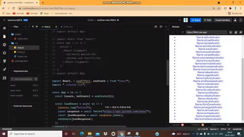Open the user avatar in the header
Screen dimensions: 244x137
(x=186, y=20)
